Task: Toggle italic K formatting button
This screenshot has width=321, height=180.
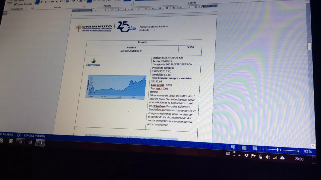Action: (42, 2)
